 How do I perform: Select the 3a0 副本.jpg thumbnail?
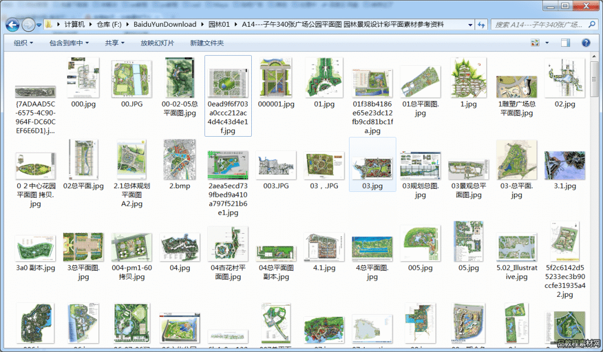coord(35,248)
